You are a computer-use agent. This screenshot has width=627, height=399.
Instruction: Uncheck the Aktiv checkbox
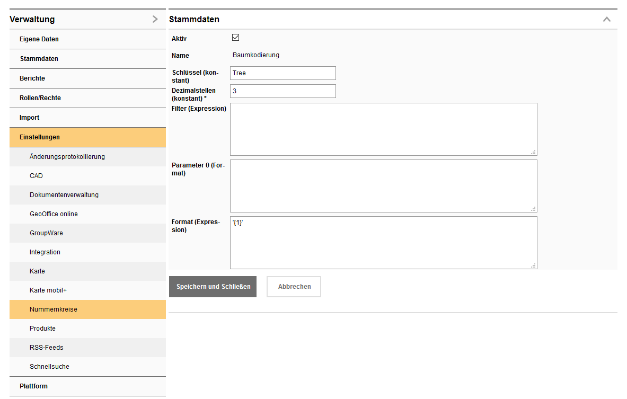236,38
